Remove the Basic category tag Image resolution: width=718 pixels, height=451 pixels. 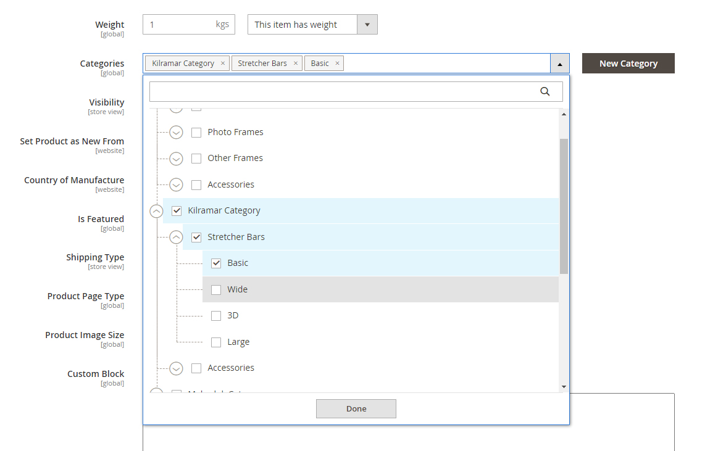(x=337, y=63)
